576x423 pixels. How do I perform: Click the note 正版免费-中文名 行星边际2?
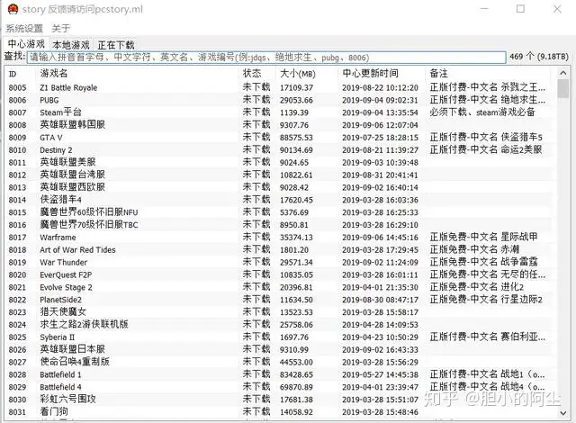(x=486, y=300)
